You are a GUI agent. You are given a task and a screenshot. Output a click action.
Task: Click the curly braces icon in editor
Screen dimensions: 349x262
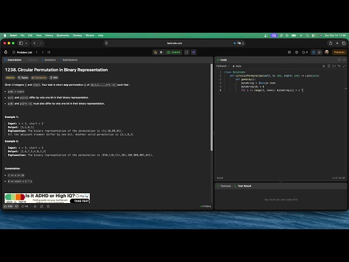pos(334,66)
